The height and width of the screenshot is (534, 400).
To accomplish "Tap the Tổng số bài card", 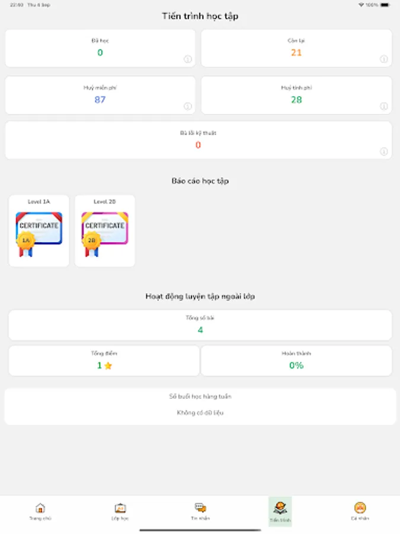I will tap(200, 325).
